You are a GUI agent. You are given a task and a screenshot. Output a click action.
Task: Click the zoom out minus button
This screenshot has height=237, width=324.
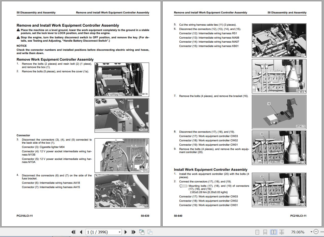tap(316, 232)
